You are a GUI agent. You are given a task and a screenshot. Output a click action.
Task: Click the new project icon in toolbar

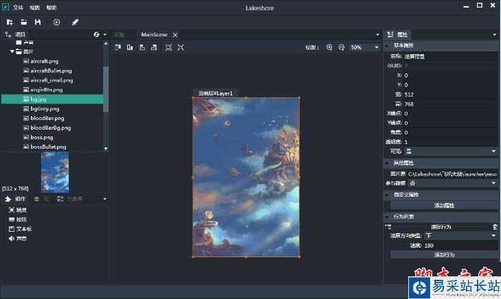(x=10, y=22)
